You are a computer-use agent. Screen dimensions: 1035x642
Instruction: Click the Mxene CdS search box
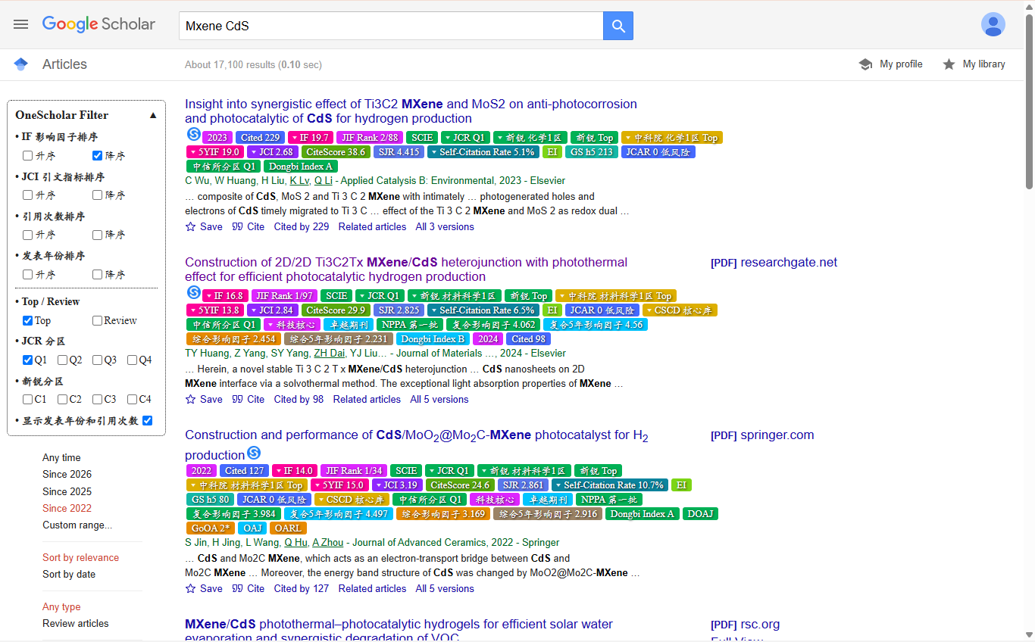(391, 26)
